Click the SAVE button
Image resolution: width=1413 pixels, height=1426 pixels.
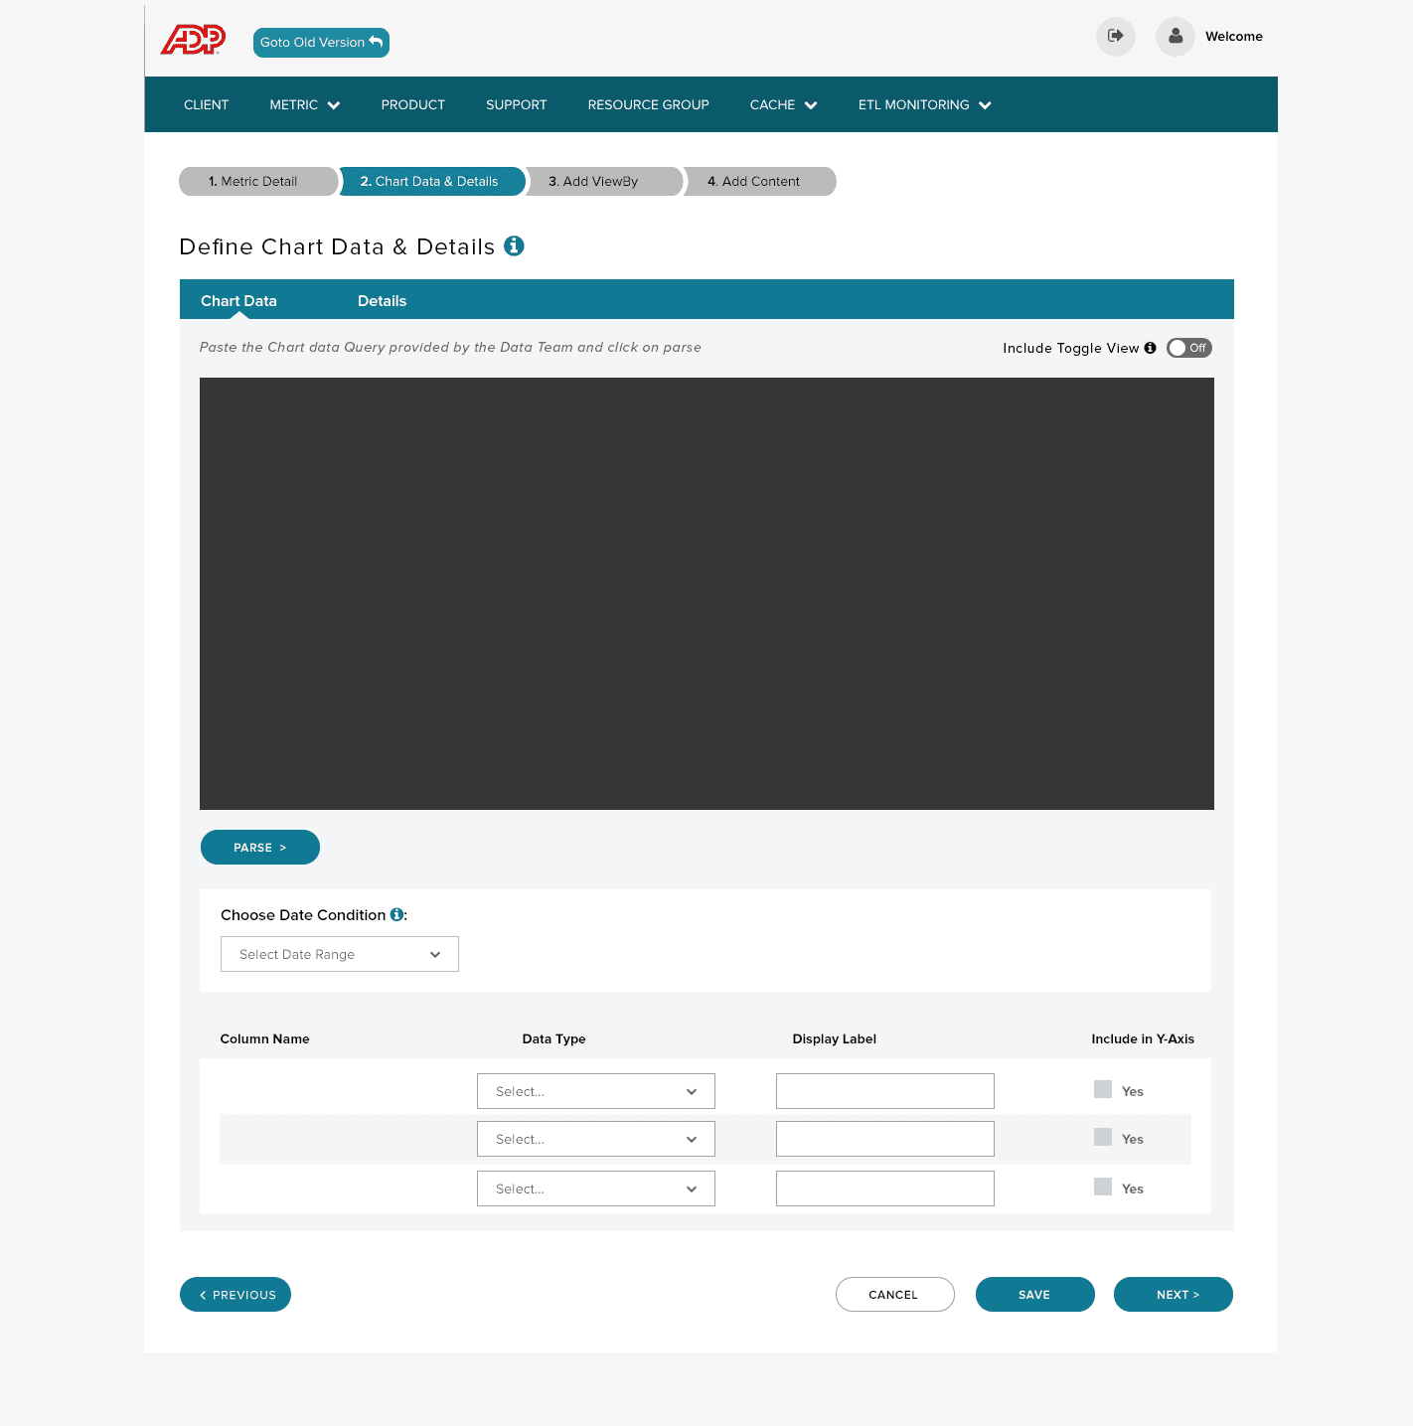[1035, 1295]
